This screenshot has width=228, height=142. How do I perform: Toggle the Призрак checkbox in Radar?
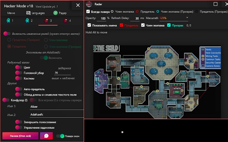(169, 25)
